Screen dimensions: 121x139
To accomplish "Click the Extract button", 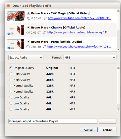I will pos(108,130).
